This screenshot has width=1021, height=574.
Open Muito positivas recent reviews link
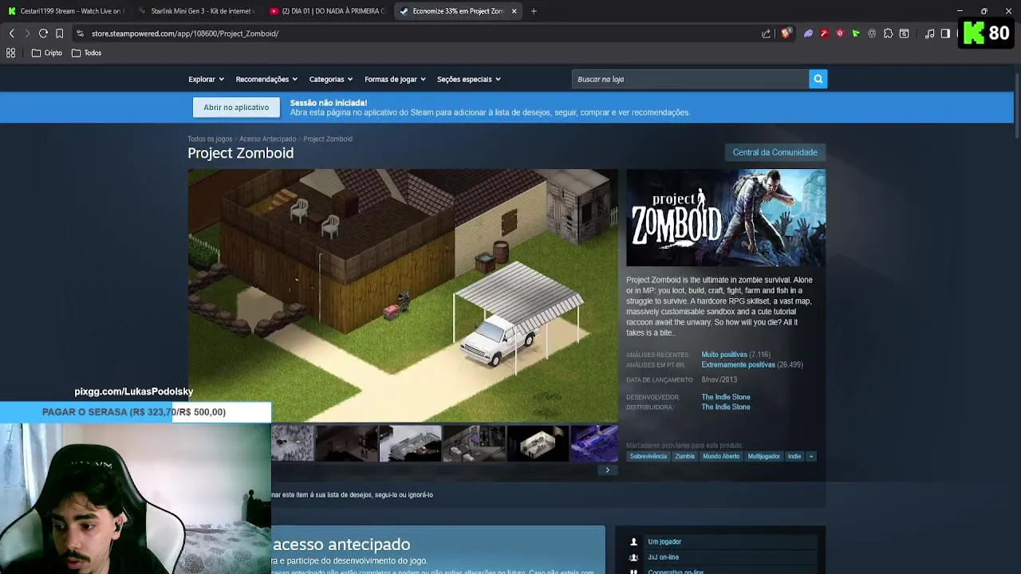(724, 355)
